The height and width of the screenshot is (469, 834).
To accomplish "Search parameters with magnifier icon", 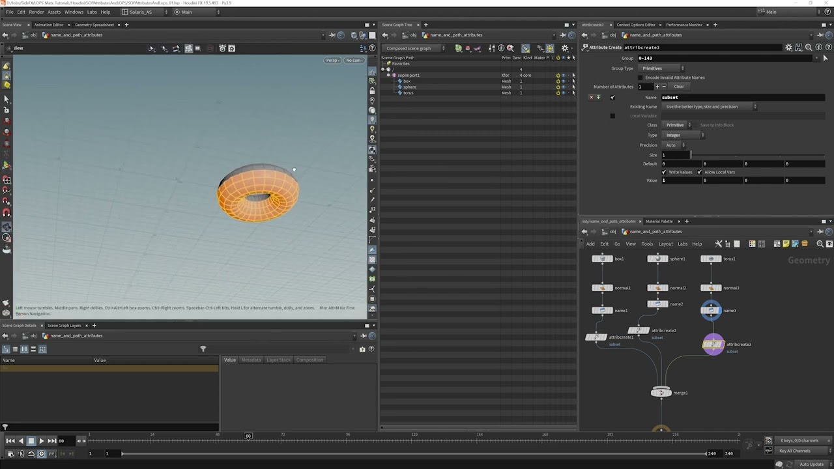I will pyautogui.click(x=809, y=48).
